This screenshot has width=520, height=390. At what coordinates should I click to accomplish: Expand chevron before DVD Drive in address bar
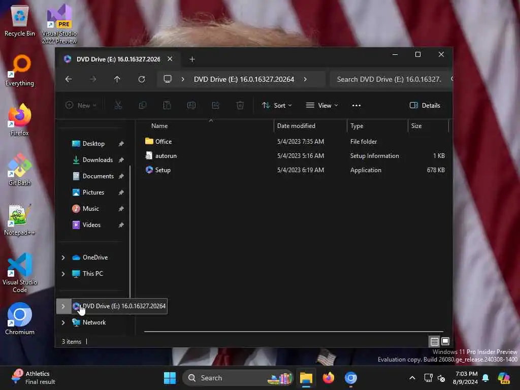point(183,79)
